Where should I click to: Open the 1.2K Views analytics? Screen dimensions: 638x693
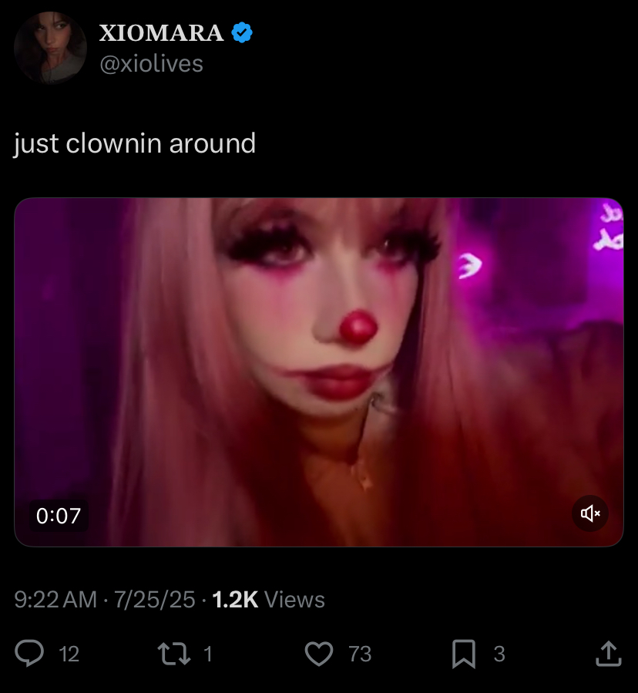(x=269, y=600)
